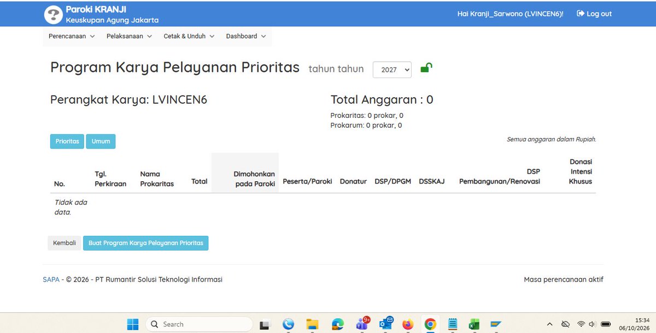Open the Perencanaan menu
656x333 pixels.
(72, 36)
